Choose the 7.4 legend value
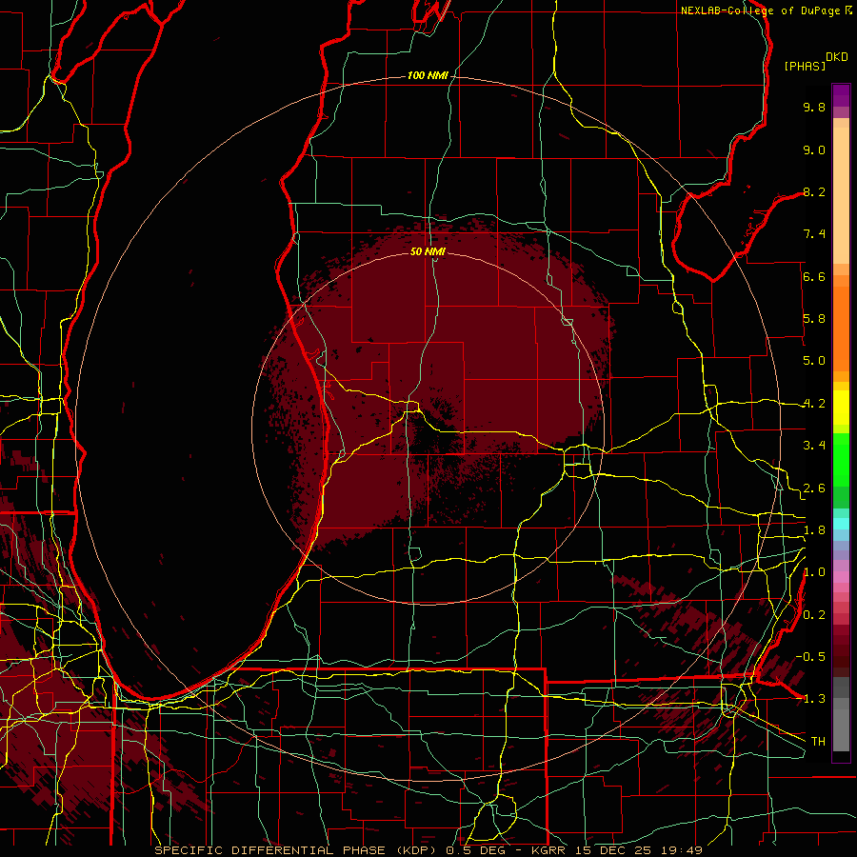This screenshot has height=857, width=857. click(814, 234)
